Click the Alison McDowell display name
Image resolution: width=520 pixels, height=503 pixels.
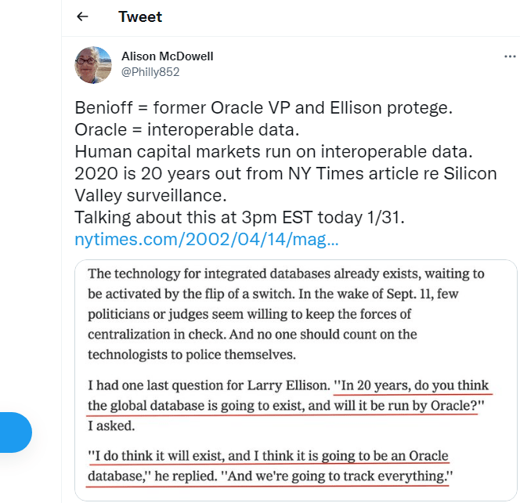(168, 56)
